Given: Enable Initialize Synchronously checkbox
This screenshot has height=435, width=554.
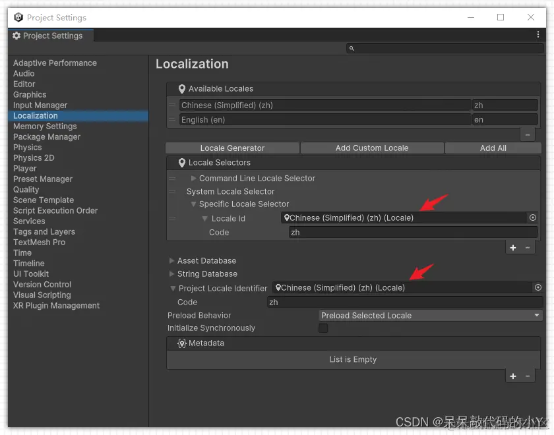Looking at the screenshot, I should pyautogui.click(x=323, y=328).
